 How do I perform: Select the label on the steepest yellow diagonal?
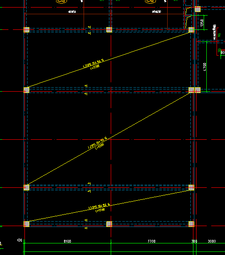98,143
